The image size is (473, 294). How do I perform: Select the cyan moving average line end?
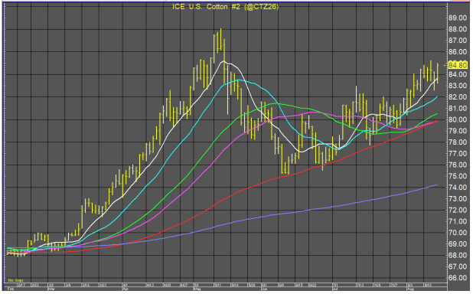tap(437, 97)
